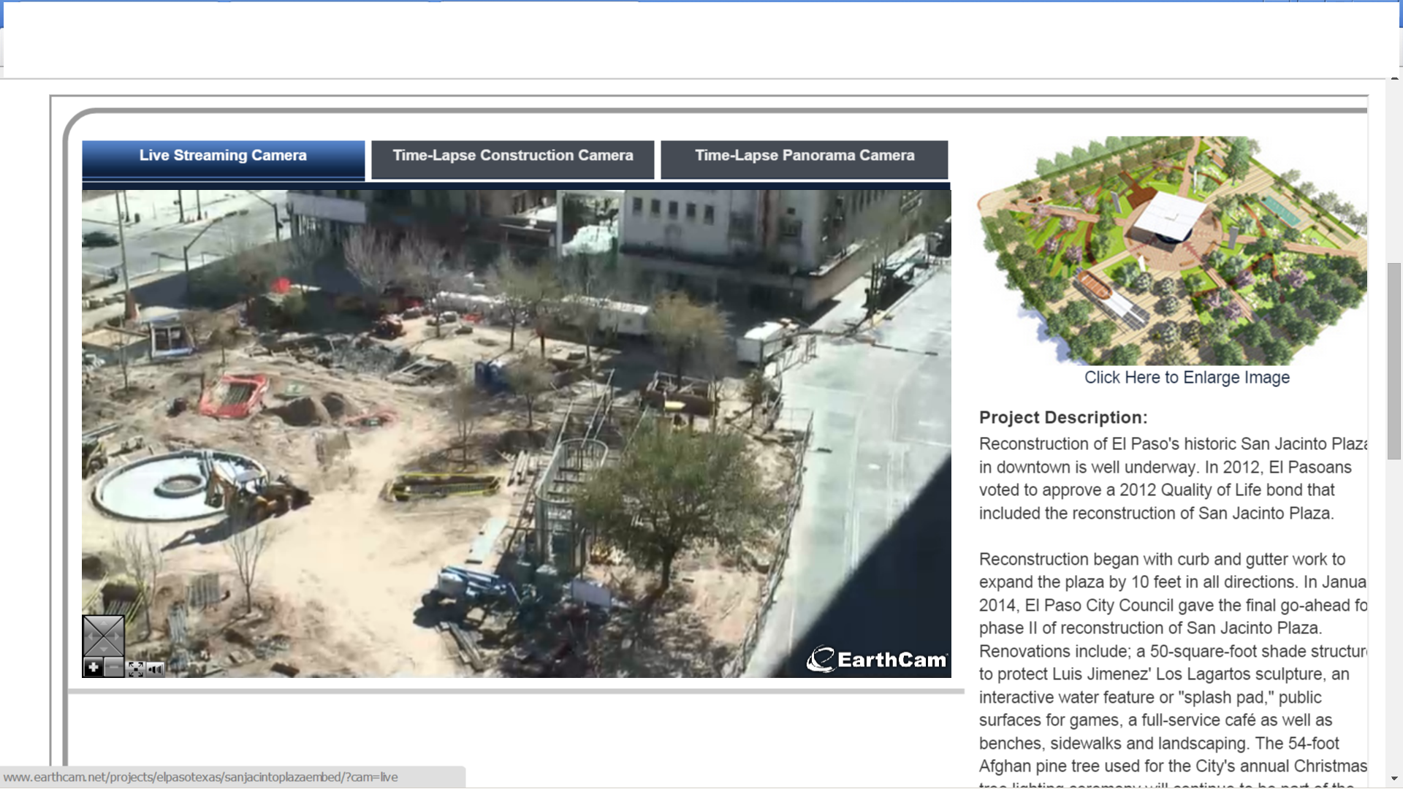Click the scrollbar down arrow

point(1394,779)
